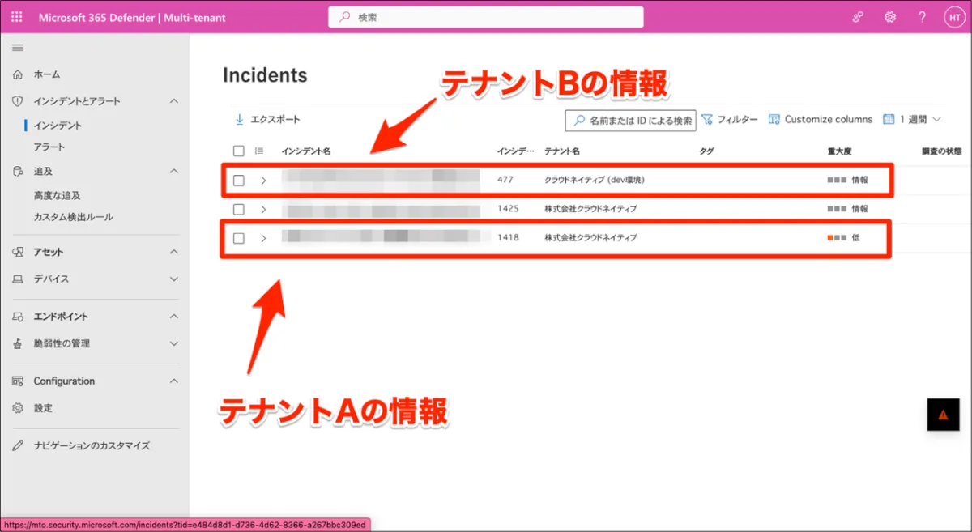Collapse the アセット section chevron
This screenshot has height=532, width=972.
[x=173, y=252]
